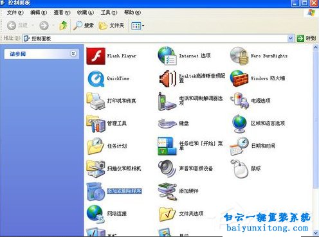Open 电话和调制解调器选项 icon
319x237 pixels.
point(167,101)
